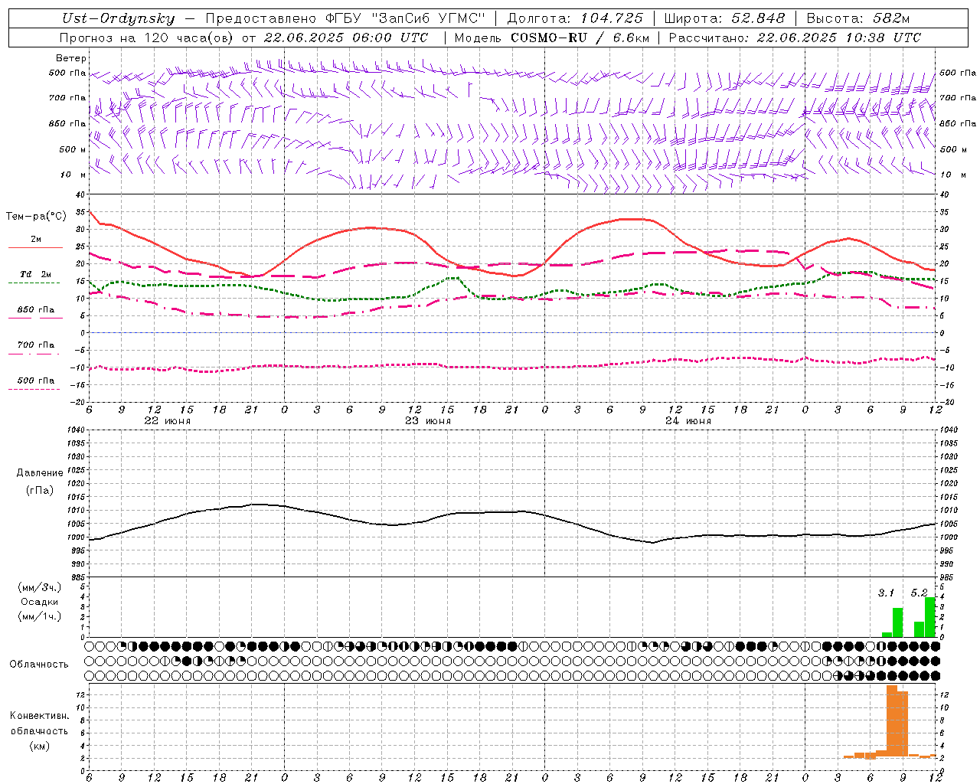Click the 'Тем-ра(°C)' temperature panel label
This screenshot has height=784, width=980.
coord(36,217)
